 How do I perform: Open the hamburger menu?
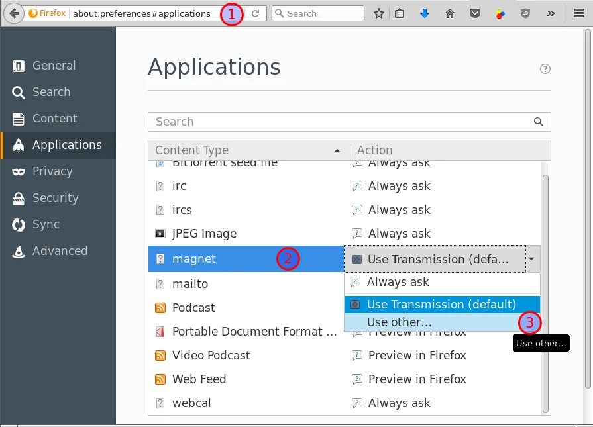[x=578, y=13]
